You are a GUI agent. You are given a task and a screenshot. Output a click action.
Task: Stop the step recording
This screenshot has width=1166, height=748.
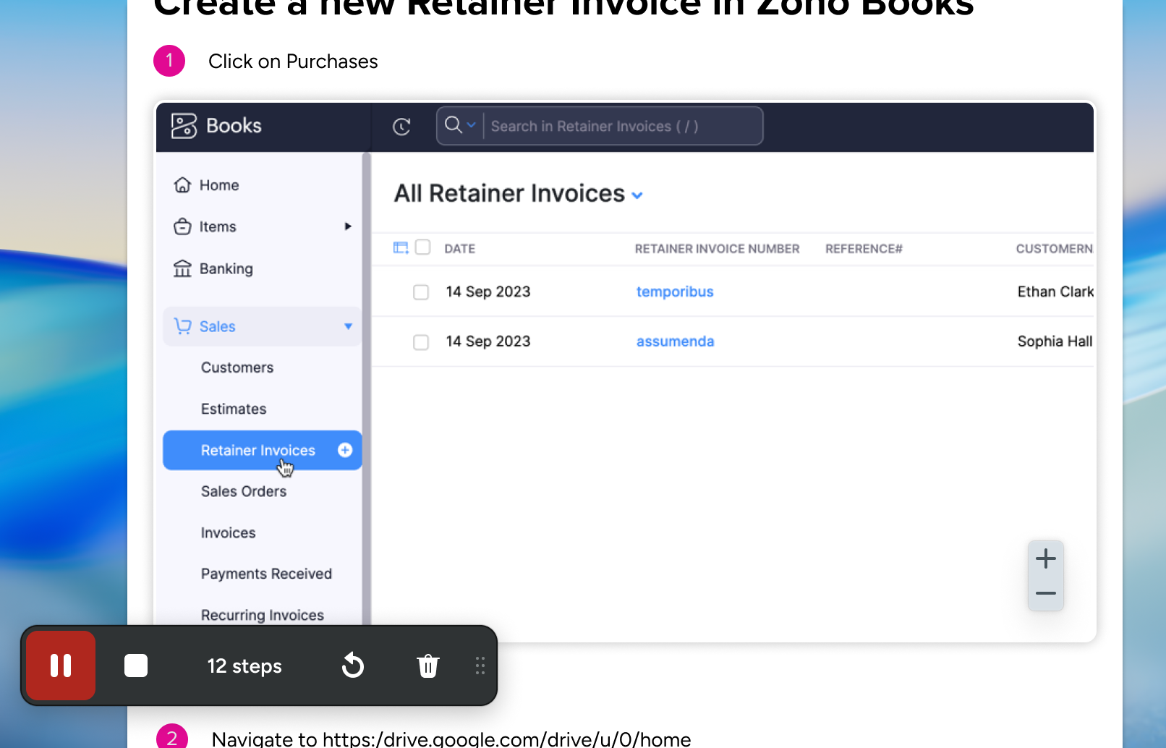tap(136, 666)
